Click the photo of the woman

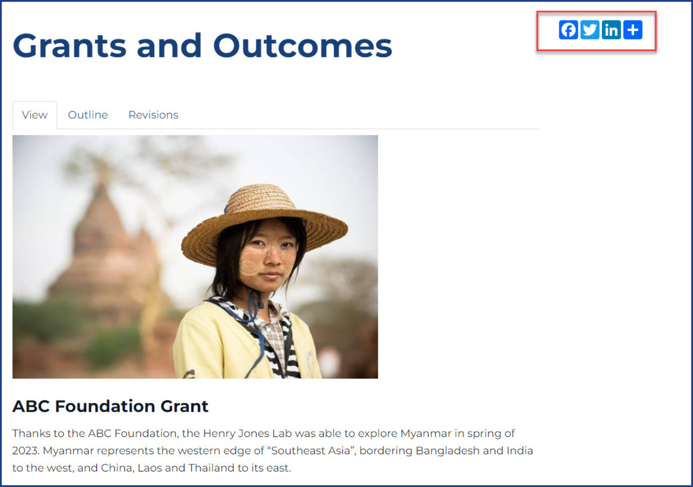[195, 256]
